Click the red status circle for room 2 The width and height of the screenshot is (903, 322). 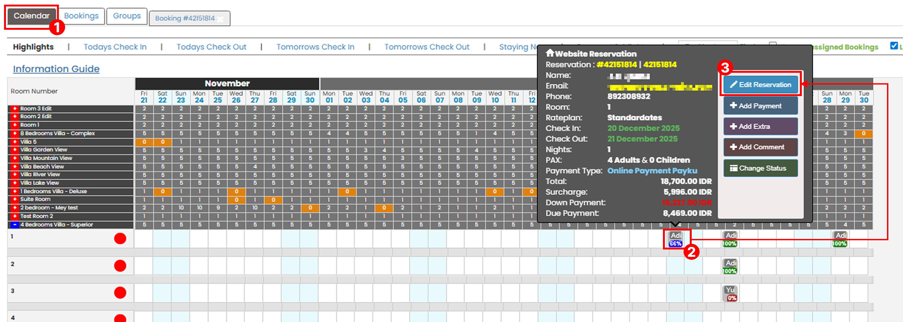pyautogui.click(x=120, y=266)
